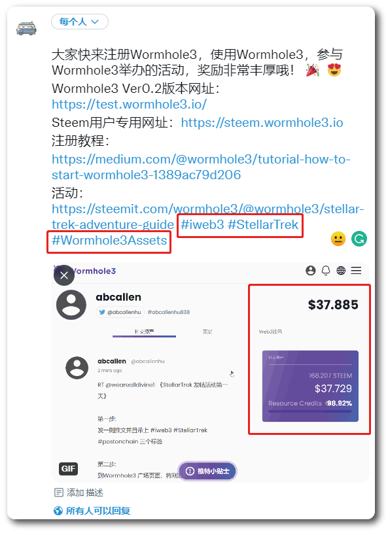Click the GIF badge on image

click(68, 469)
